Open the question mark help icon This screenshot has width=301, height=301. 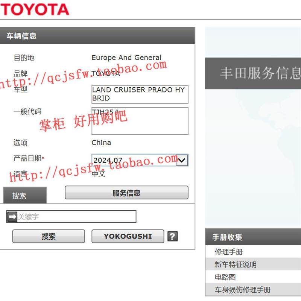[x=172, y=236]
